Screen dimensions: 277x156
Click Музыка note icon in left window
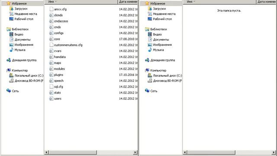pos(11,50)
